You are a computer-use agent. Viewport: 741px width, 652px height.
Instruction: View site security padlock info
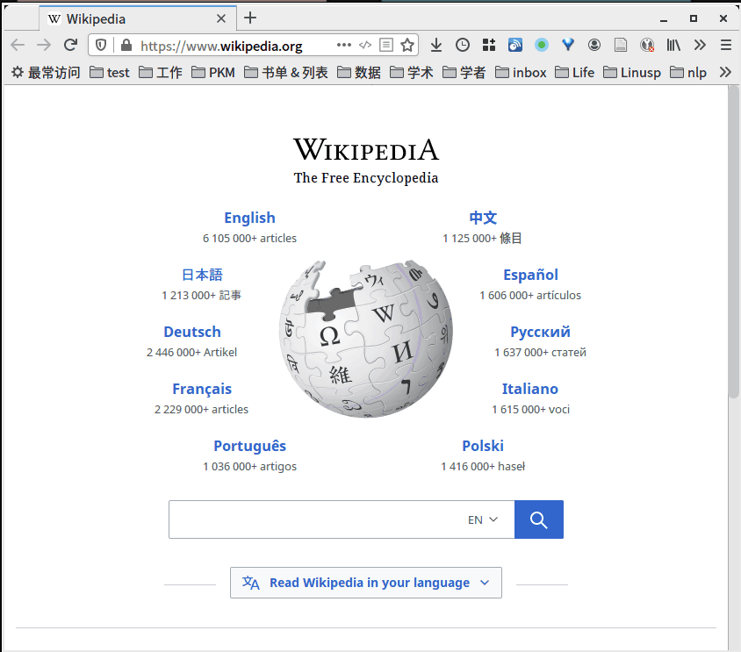point(126,45)
